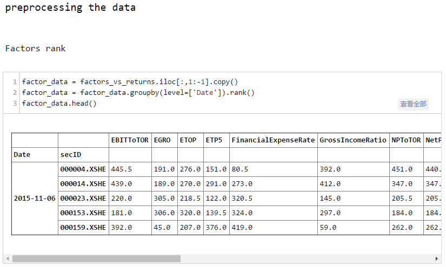Select the EBITToTOR column header
Image resolution: width=446 pixels, height=267 pixels.
point(129,140)
